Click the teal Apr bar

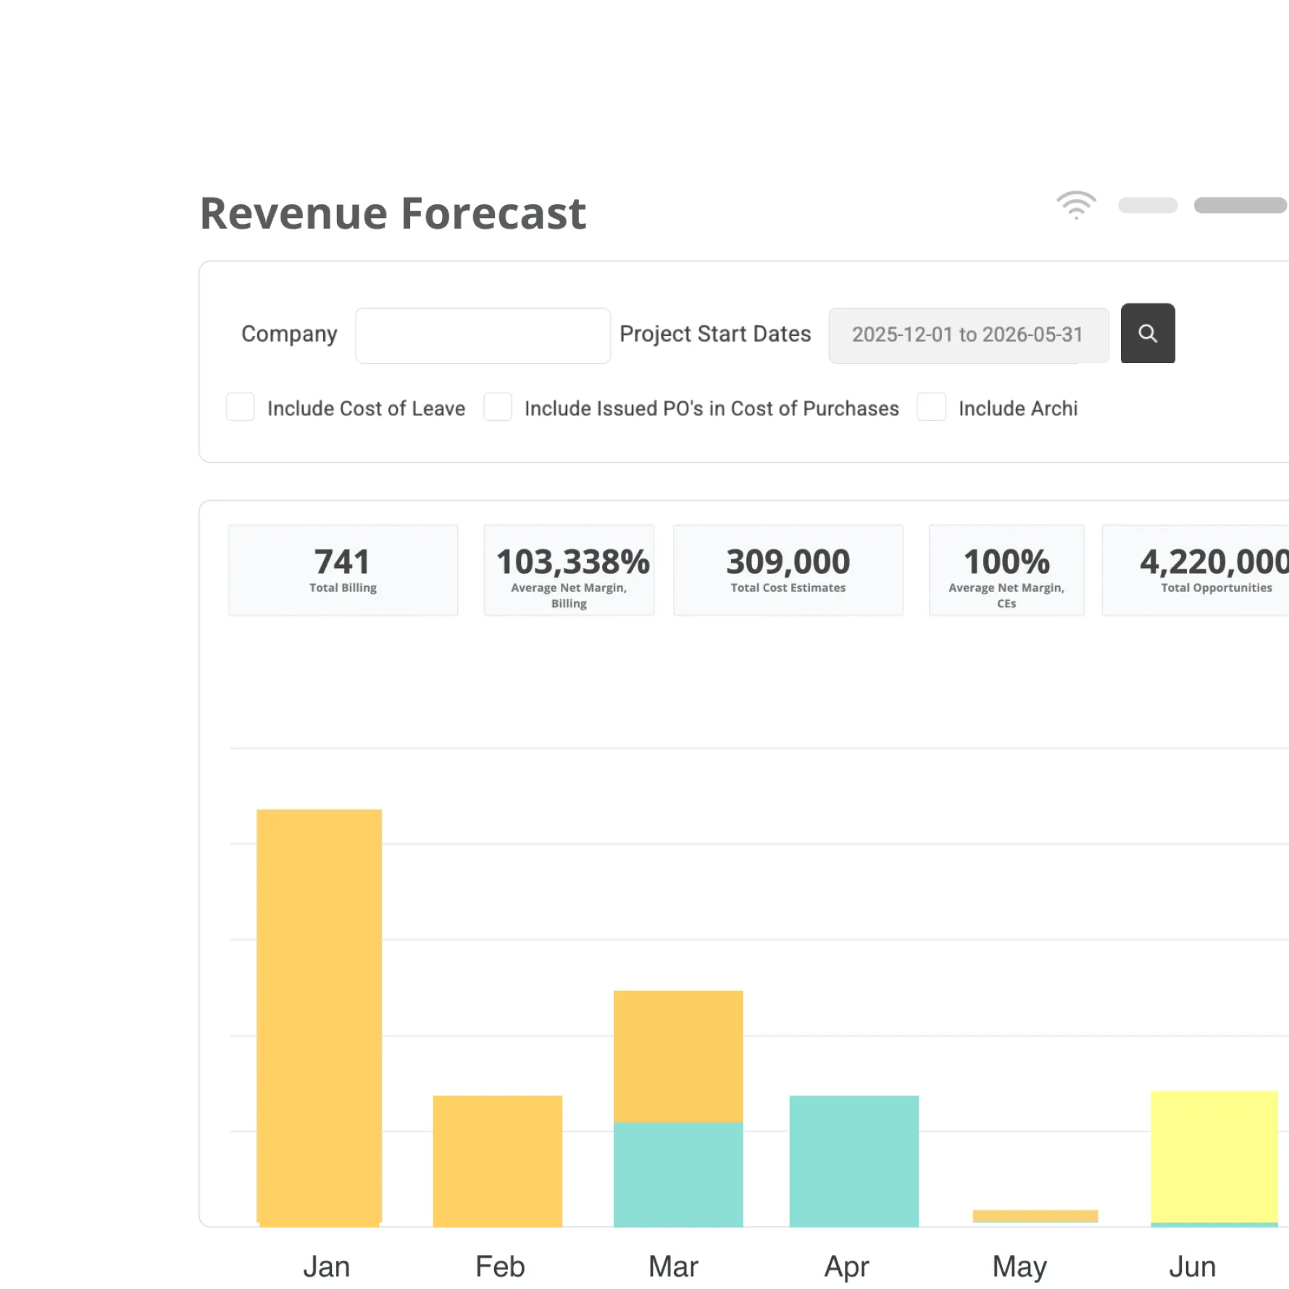pos(854,1161)
